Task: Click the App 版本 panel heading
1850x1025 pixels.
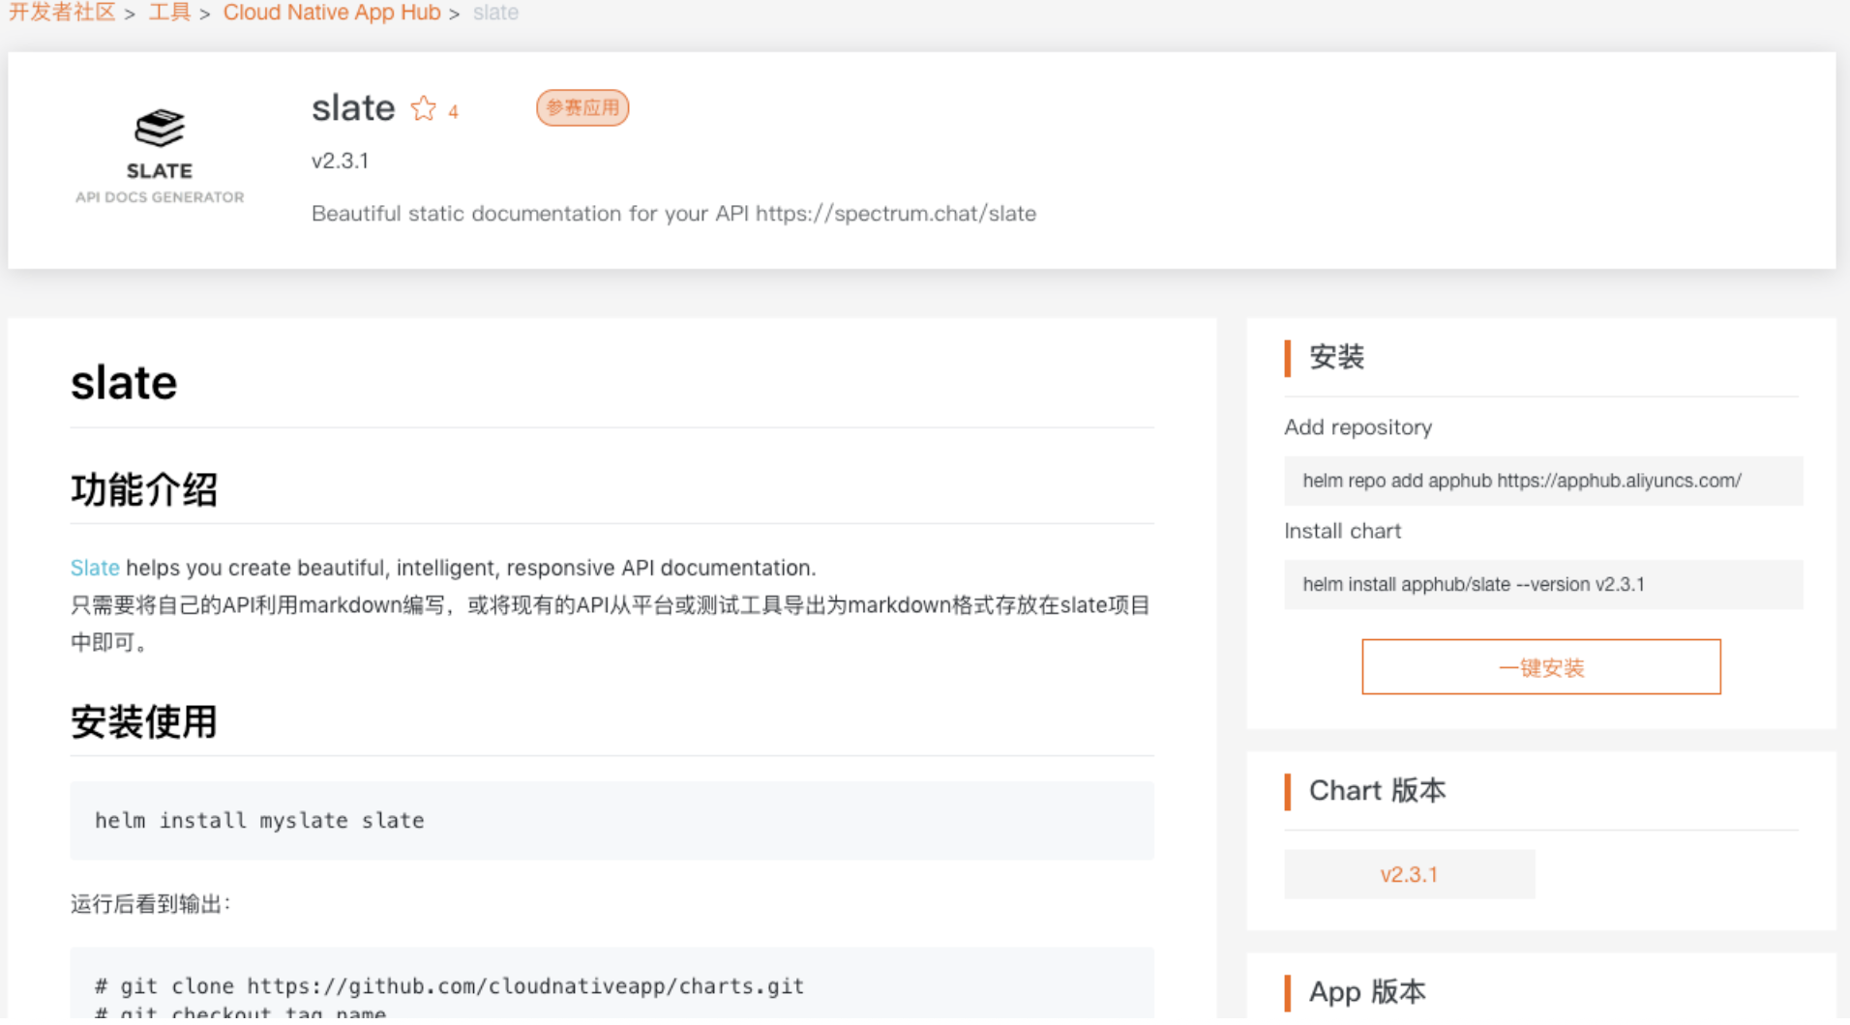Action: [x=1366, y=991]
